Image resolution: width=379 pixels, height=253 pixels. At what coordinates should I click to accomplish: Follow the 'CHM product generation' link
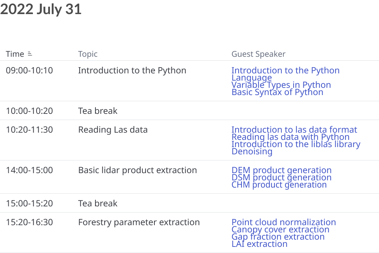pyautogui.click(x=279, y=185)
